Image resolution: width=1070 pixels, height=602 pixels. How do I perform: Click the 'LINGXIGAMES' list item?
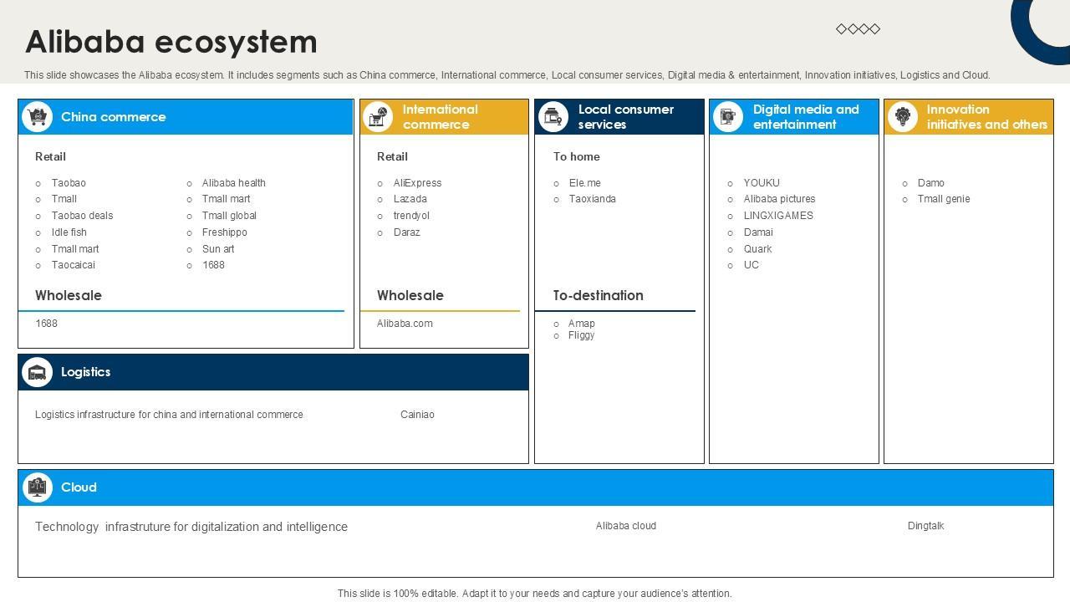point(778,216)
